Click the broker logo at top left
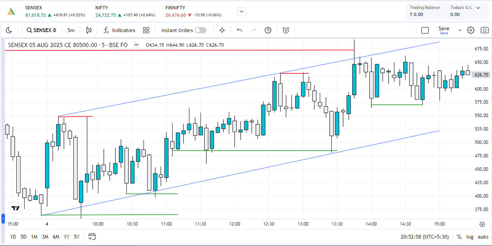Viewport: 492px width, 246px height. [12, 11]
